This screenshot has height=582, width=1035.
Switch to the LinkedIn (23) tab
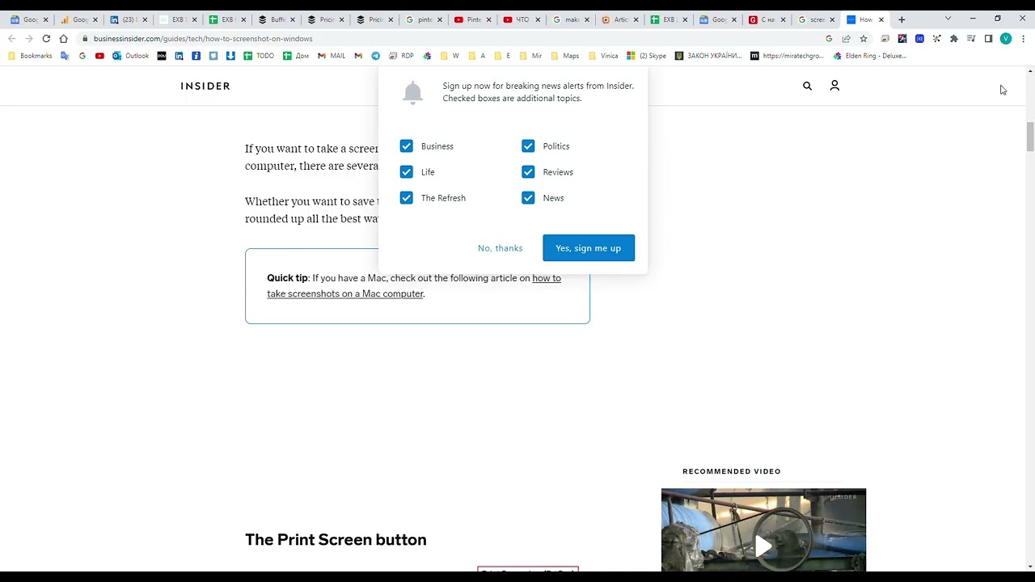[x=128, y=19]
